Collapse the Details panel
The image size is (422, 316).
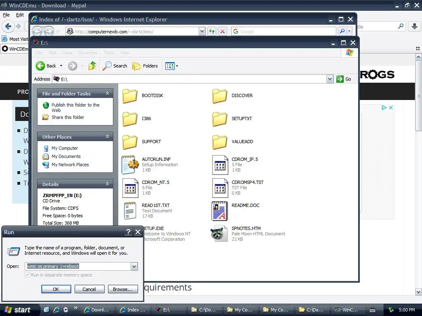[108, 184]
